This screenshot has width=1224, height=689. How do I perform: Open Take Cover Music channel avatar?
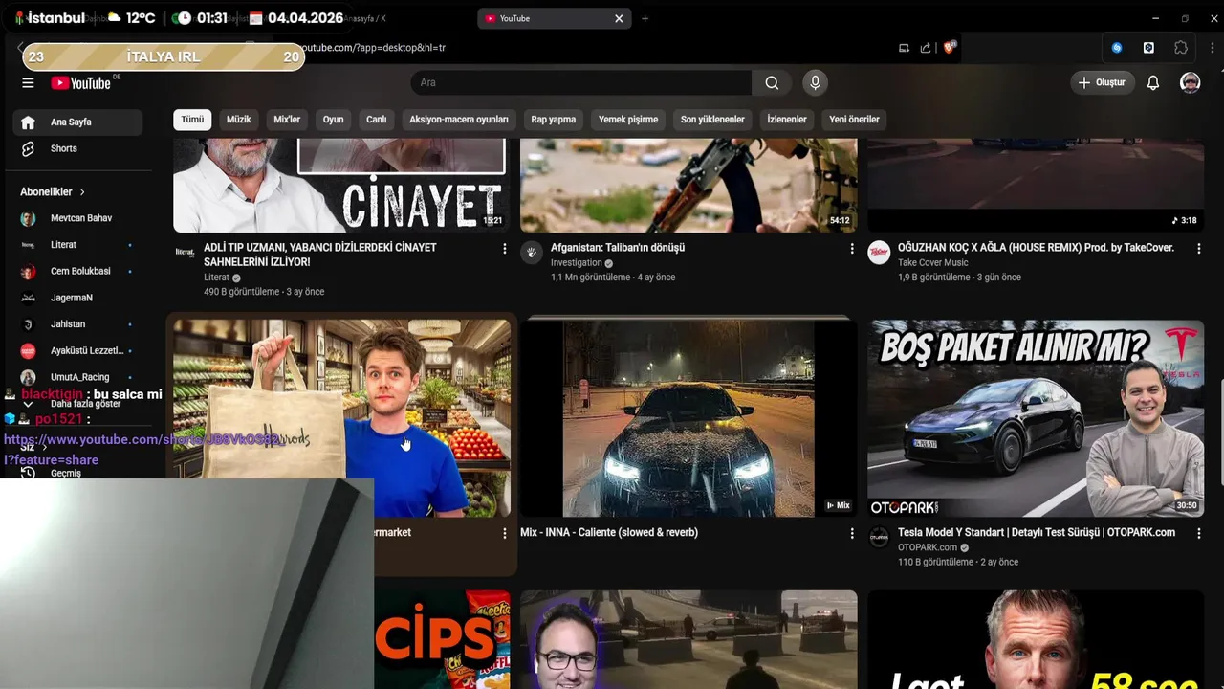tap(879, 252)
